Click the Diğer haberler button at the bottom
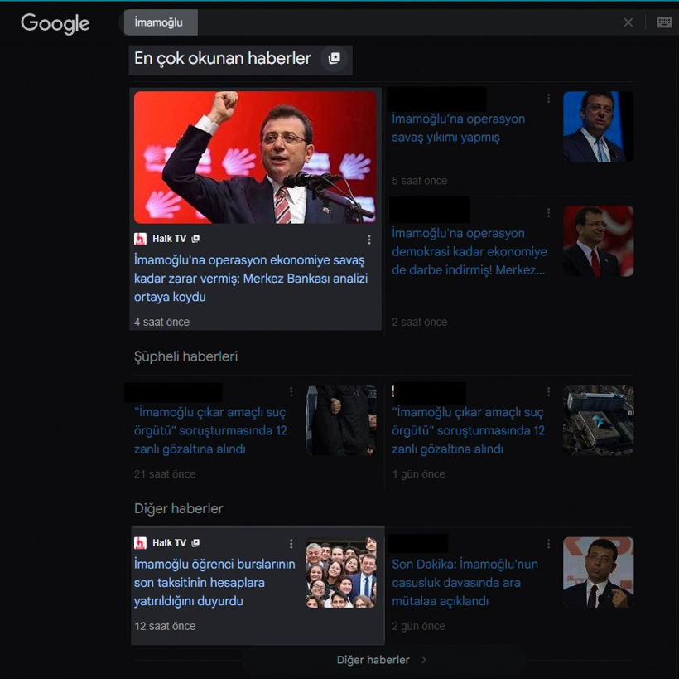This screenshot has height=679, width=679. point(383,660)
